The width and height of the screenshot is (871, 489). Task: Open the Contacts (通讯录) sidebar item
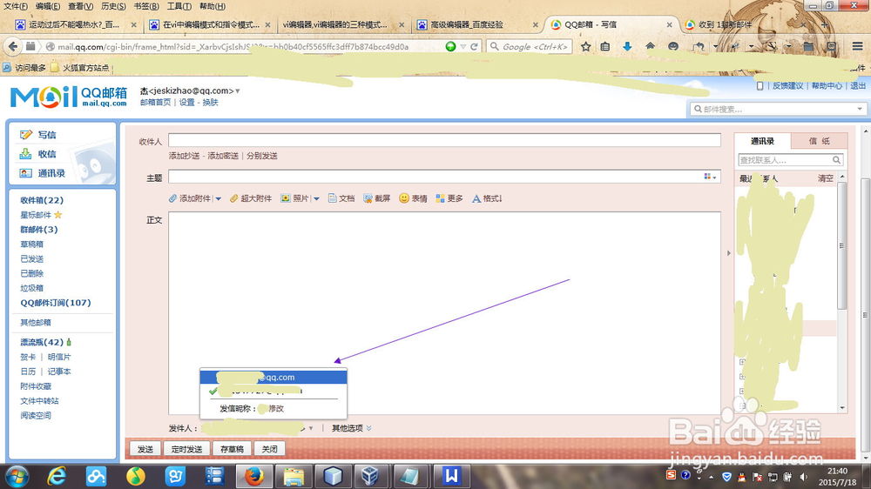click(43, 173)
